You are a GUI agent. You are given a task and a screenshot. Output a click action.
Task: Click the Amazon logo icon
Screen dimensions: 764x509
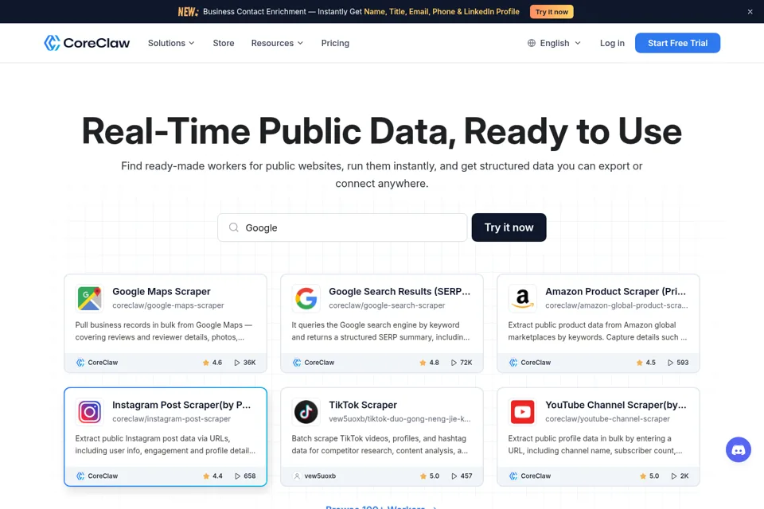(522, 298)
